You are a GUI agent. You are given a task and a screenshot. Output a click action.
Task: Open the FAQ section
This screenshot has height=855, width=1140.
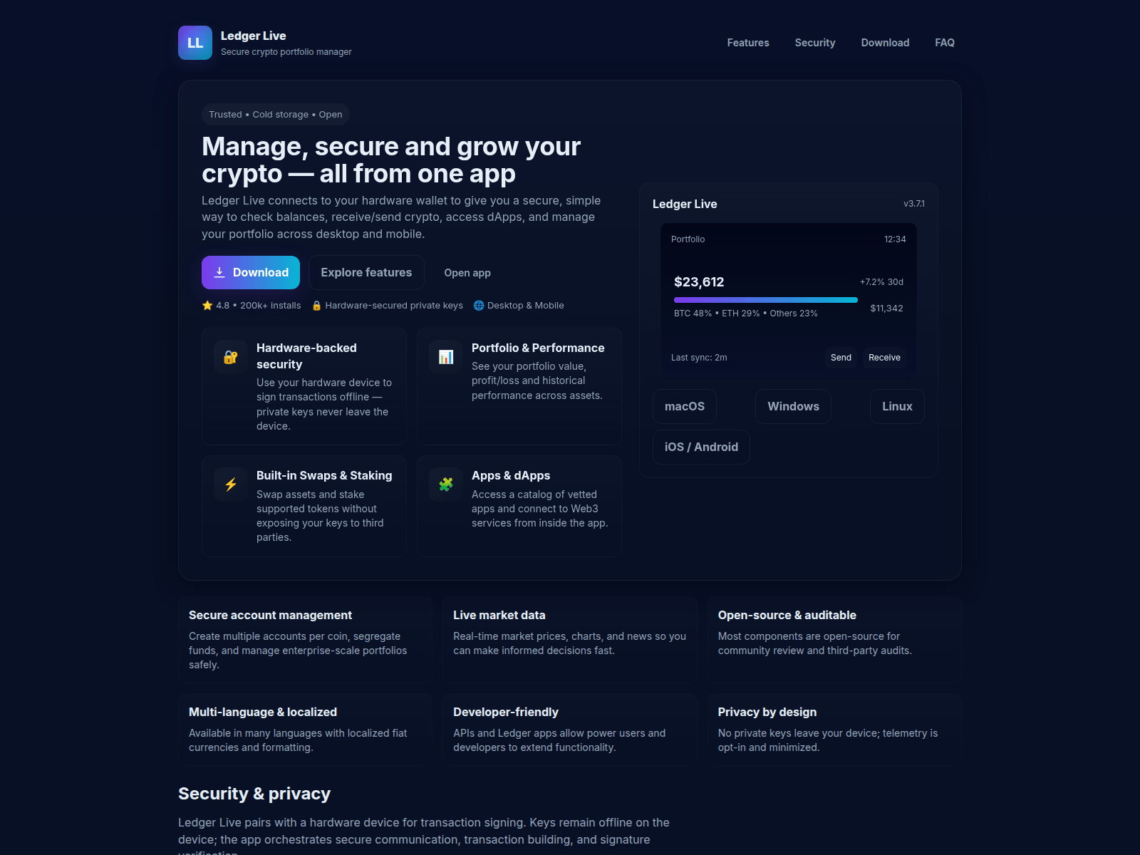(x=944, y=43)
